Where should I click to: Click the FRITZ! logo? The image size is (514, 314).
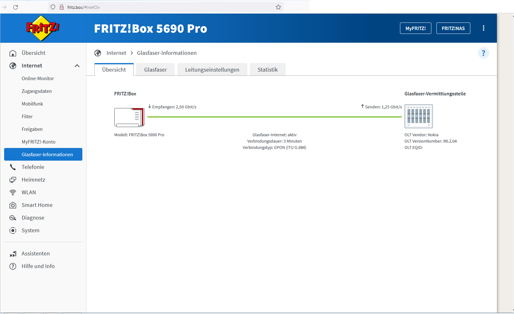tap(43, 28)
